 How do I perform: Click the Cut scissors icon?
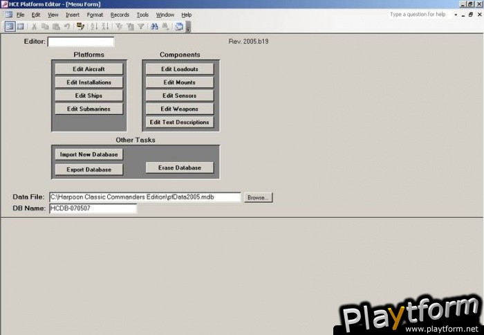coord(34,26)
